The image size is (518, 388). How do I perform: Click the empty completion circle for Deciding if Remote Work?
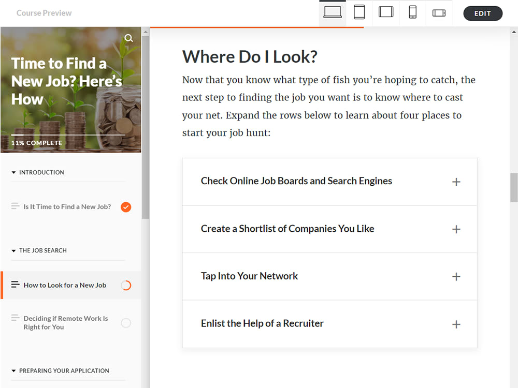click(125, 322)
